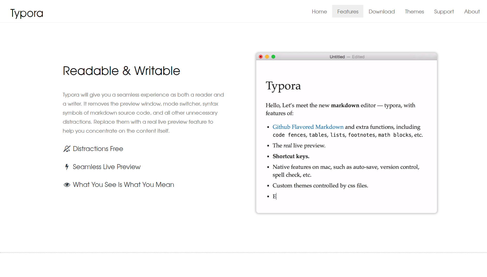Select the Distractions Free feature label
The height and width of the screenshot is (277, 487).
(x=98, y=149)
